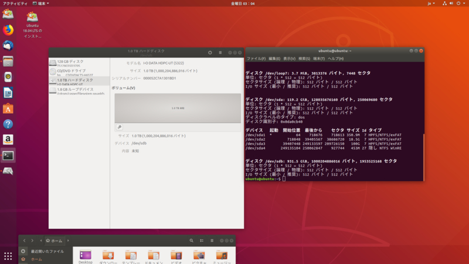
Task: Click the network status icon
Action: [x=444, y=4]
